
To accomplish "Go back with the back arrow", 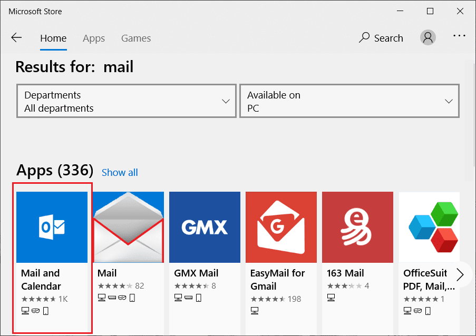I will pos(16,38).
